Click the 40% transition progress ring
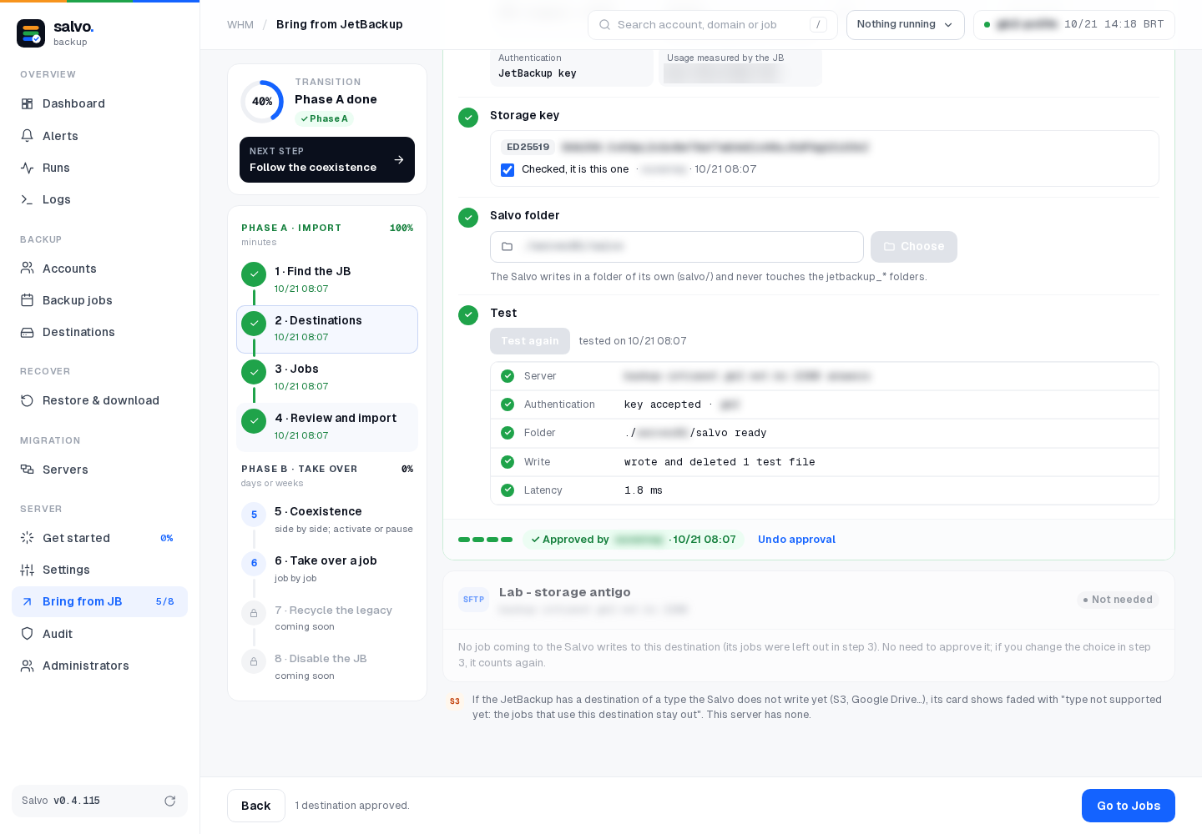Viewport: 1202px width, 834px height. click(262, 102)
